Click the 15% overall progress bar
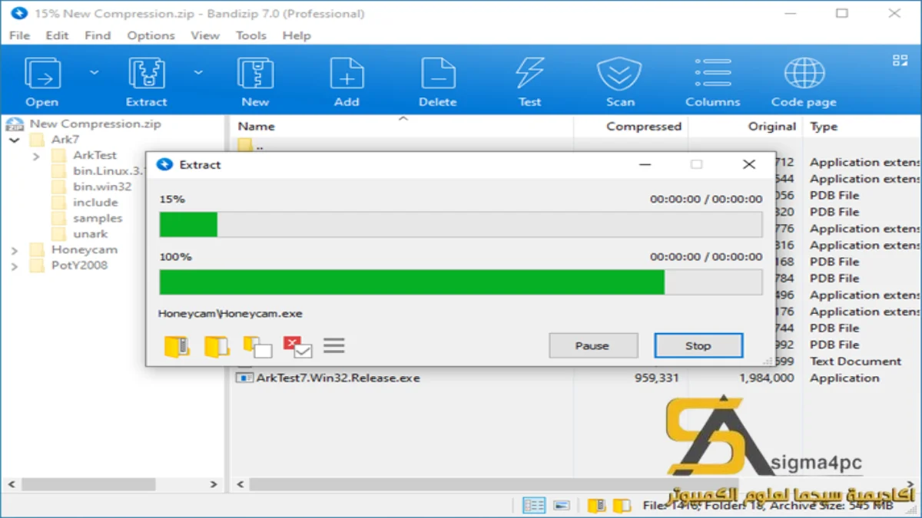 pos(461,225)
